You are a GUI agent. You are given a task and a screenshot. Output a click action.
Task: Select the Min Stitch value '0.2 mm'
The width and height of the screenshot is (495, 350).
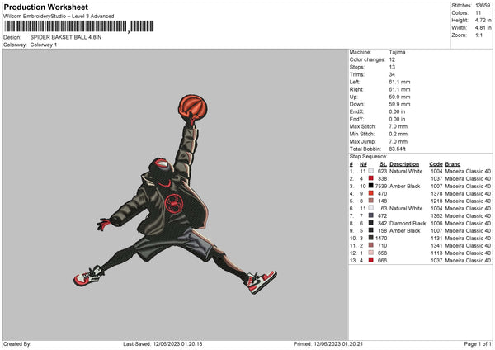[x=398, y=134]
